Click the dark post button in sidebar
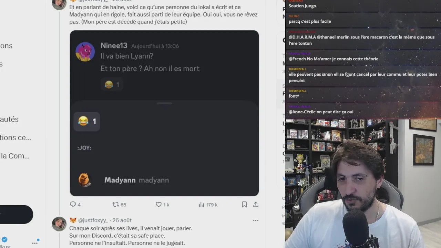The image size is (441, 248). [17, 215]
